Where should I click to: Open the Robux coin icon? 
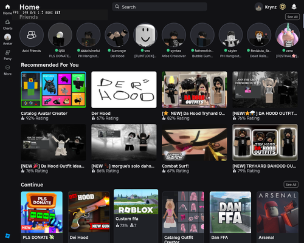point(283,7)
